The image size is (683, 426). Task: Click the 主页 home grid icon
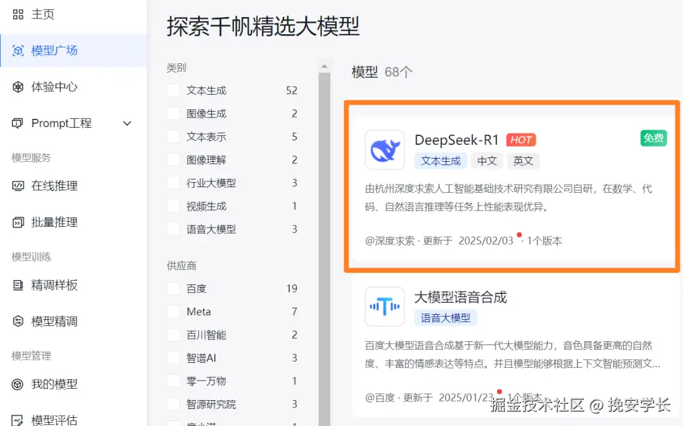click(18, 15)
